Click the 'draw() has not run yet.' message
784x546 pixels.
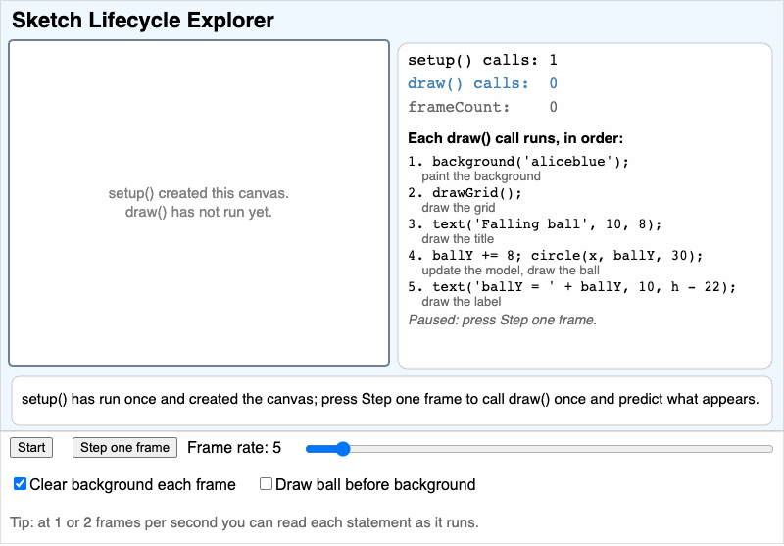click(x=199, y=212)
